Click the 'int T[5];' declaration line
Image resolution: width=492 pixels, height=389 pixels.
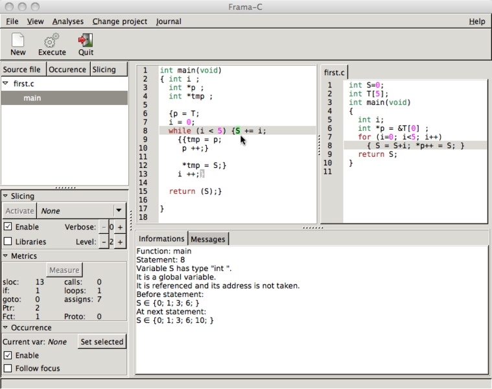point(368,93)
